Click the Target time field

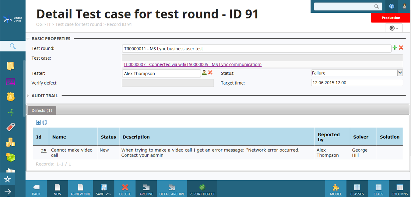tap(357, 82)
